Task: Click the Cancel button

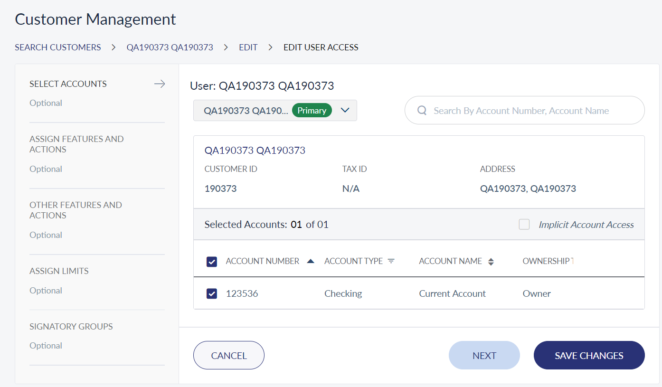Action: click(229, 355)
